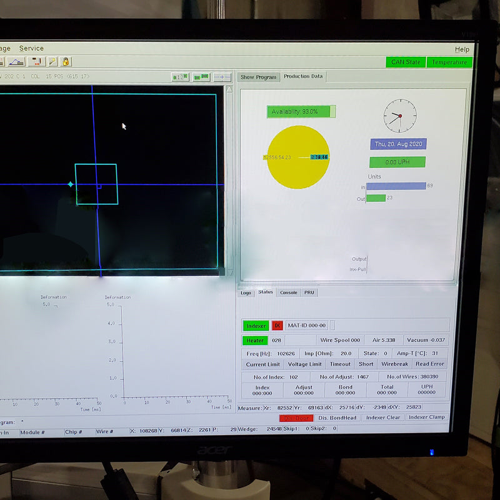This screenshot has height=500, width=500.
Task: Click the Read Error indicator
Action: 429,364
